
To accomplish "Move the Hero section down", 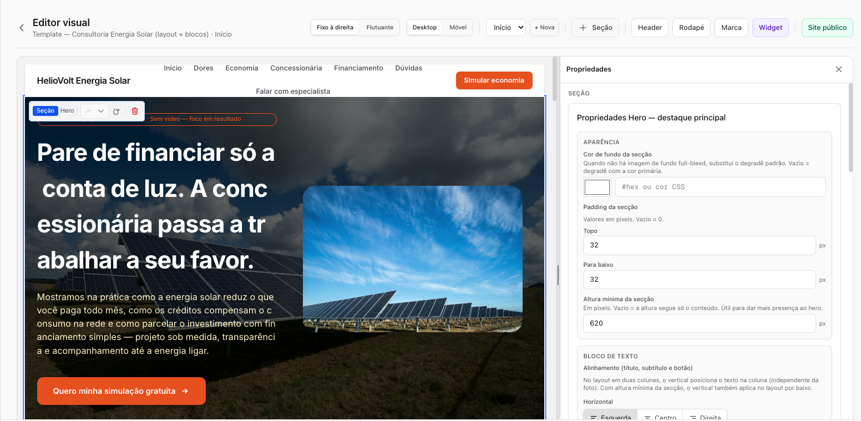I will pos(101,111).
